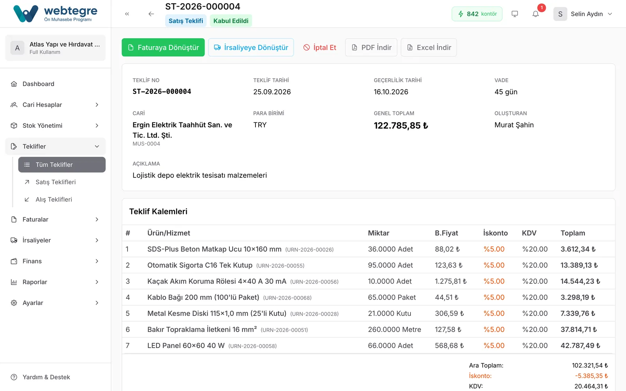Download with PDF İndir button
This screenshot has height=391, width=626.
[371, 47]
